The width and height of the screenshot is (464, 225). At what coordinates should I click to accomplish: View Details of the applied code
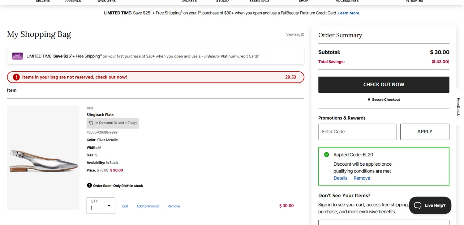coord(340,178)
